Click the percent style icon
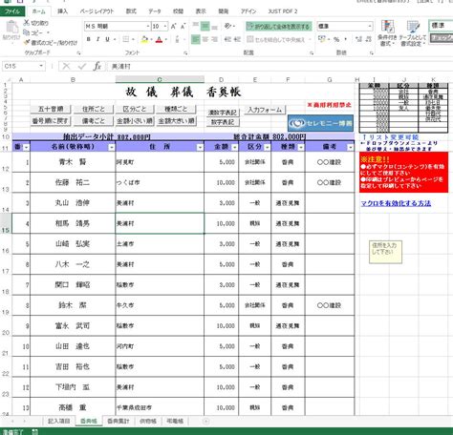The image size is (453, 435). [x=336, y=39]
